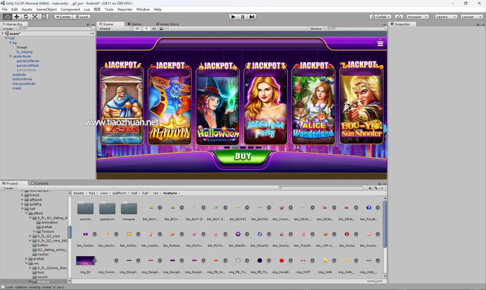Select the Rotate tool

pos(26,17)
